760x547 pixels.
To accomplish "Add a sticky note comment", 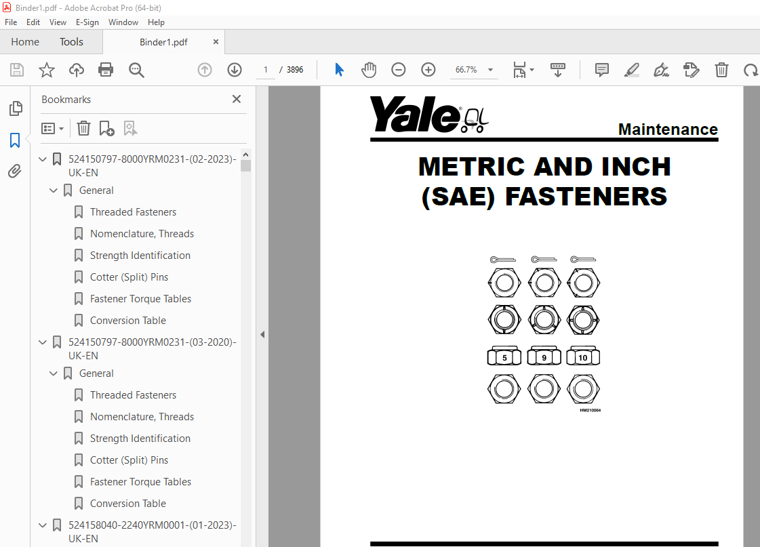I will click(601, 70).
